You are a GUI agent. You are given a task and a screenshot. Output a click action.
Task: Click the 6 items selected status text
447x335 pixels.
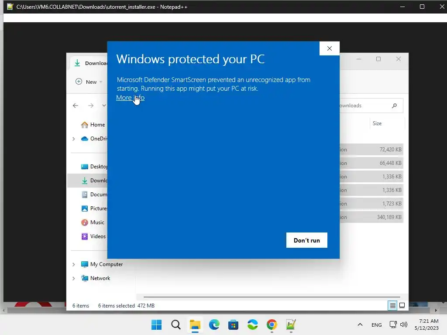[x=116, y=306]
